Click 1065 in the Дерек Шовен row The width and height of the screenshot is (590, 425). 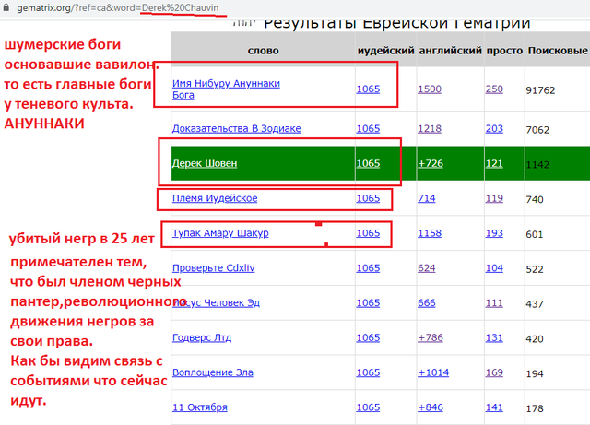[x=368, y=163]
